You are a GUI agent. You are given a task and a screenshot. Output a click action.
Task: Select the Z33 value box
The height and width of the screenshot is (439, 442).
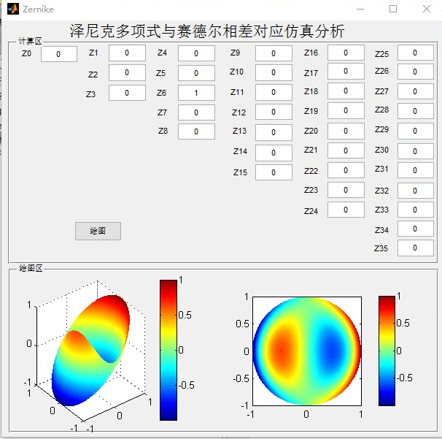click(416, 210)
